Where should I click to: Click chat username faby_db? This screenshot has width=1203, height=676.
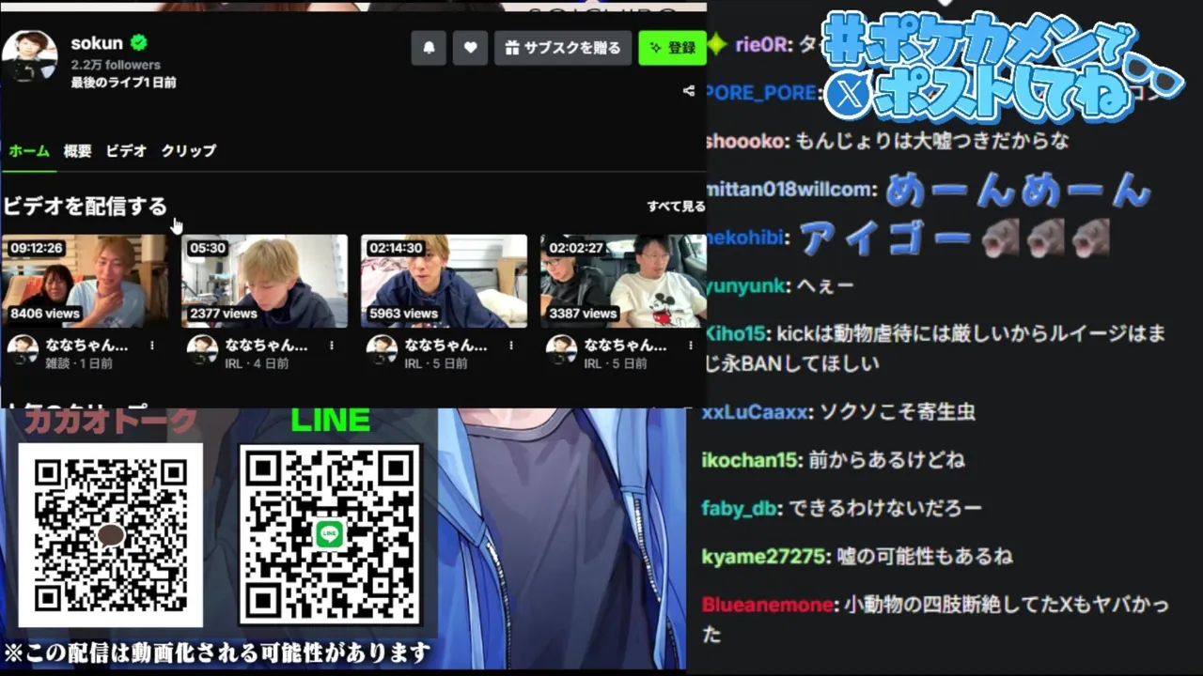(739, 509)
